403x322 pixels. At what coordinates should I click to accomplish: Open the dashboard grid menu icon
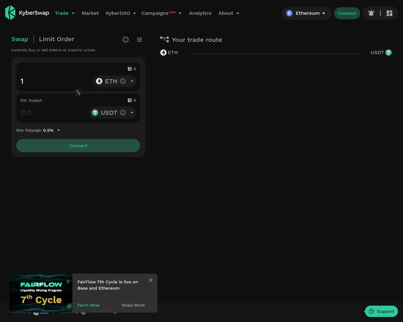tap(389, 13)
